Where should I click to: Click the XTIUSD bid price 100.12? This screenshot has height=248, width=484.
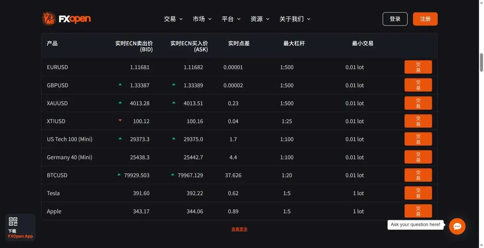141,121
